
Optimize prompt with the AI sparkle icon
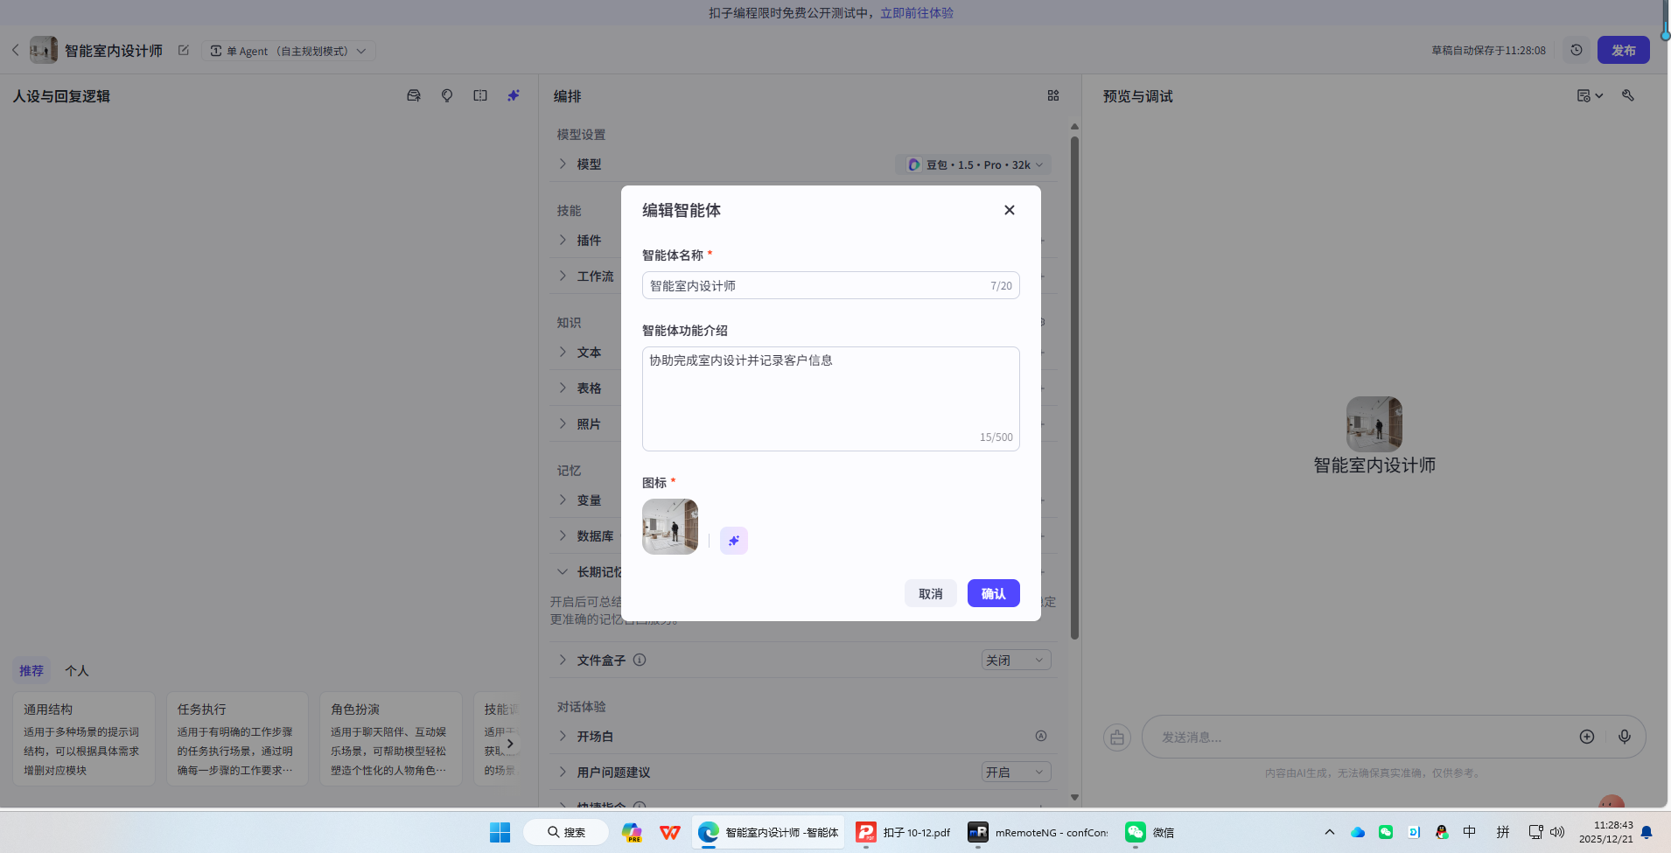click(x=513, y=95)
